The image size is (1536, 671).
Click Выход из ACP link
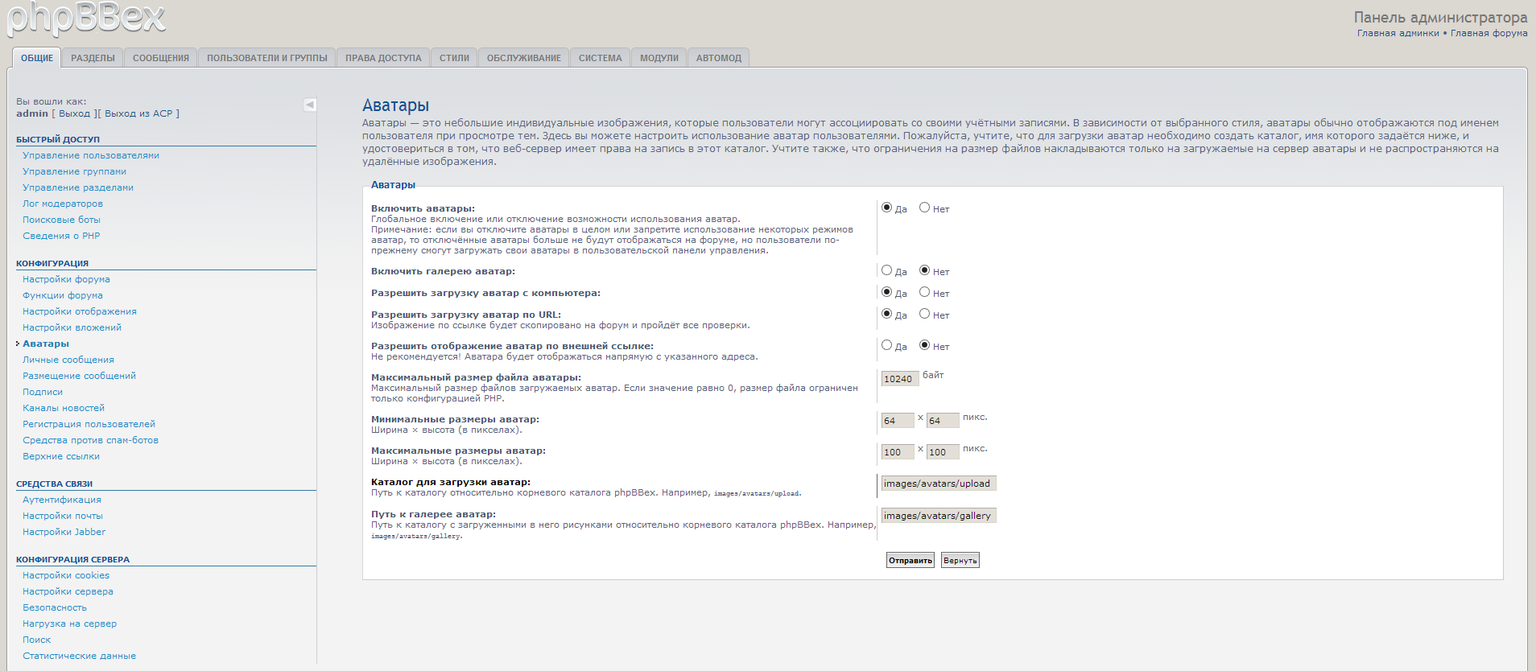pyautogui.click(x=138, y=113)
